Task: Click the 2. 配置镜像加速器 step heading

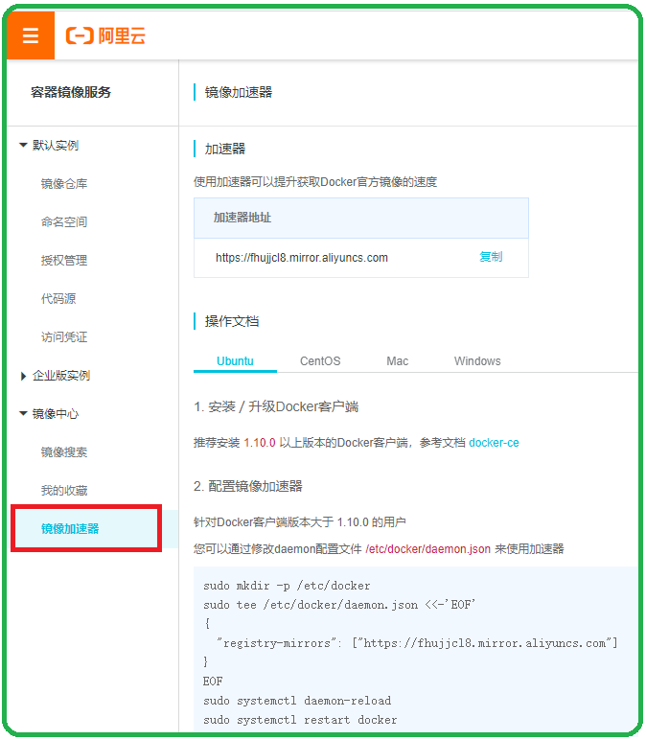Action: click(x=247, y=486)
